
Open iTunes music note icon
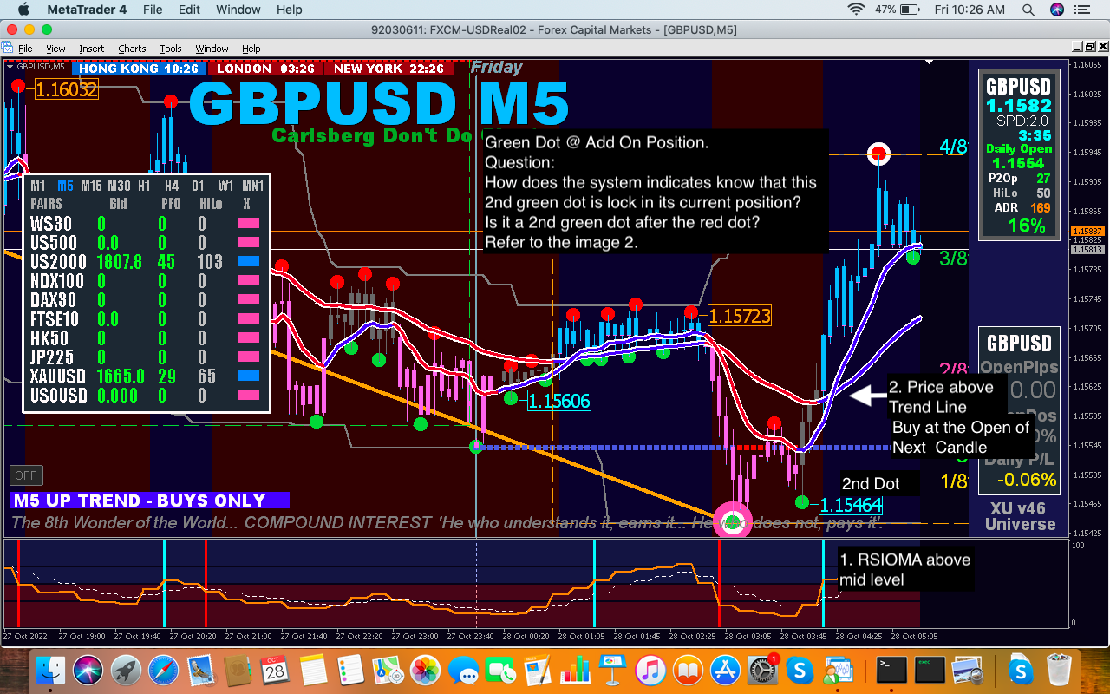650,670
